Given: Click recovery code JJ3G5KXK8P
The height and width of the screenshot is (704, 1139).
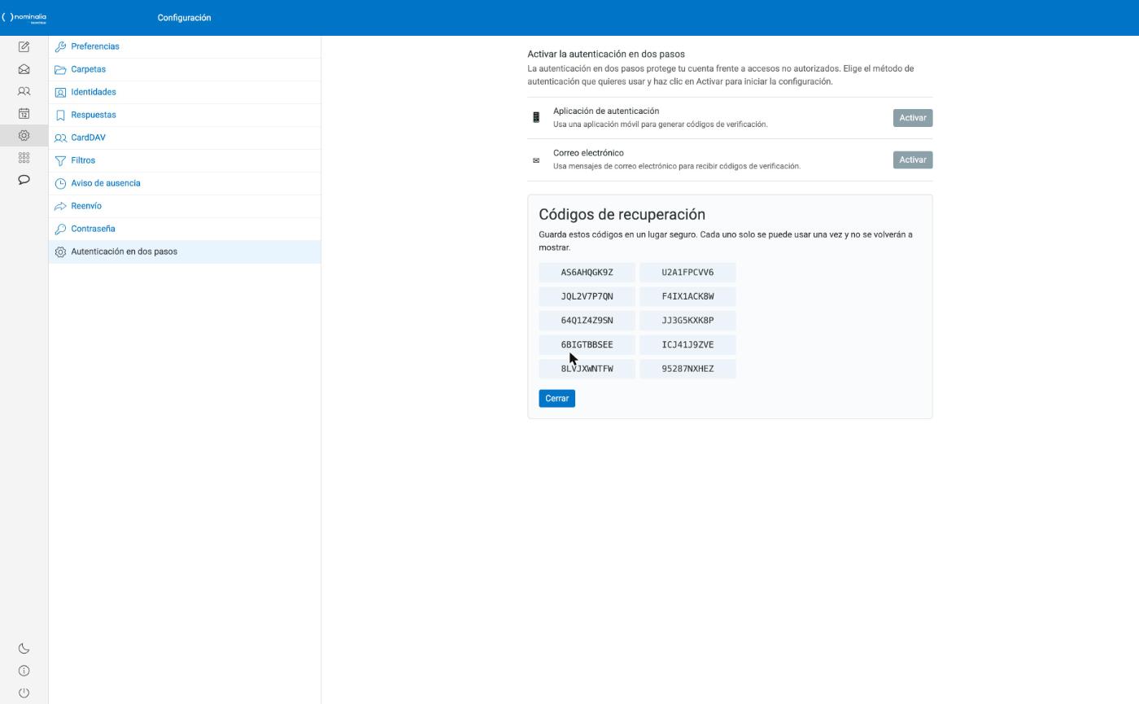Looking at the screenshot, I should point(687,320).
